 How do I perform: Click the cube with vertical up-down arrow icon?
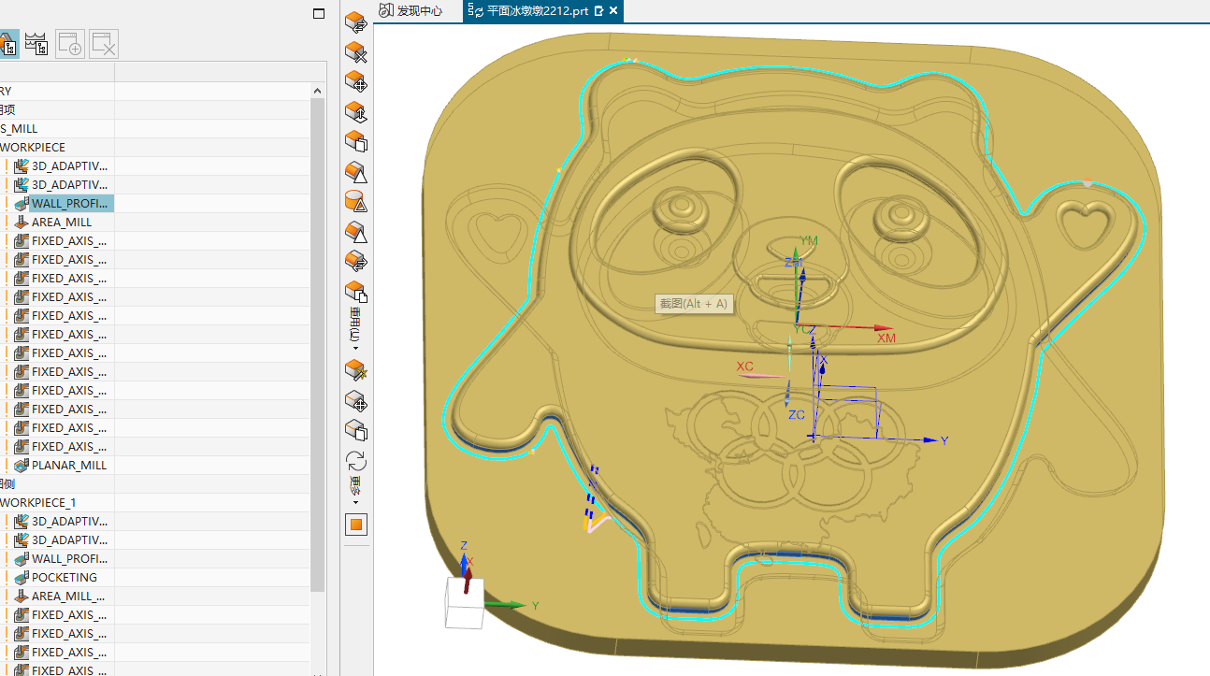coord(355,112)
